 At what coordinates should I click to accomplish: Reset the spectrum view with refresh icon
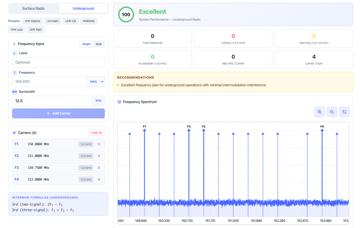[x=344, y=112]
